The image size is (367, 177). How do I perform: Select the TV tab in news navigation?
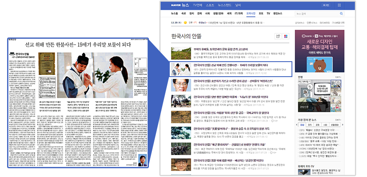tap(268, 14)
